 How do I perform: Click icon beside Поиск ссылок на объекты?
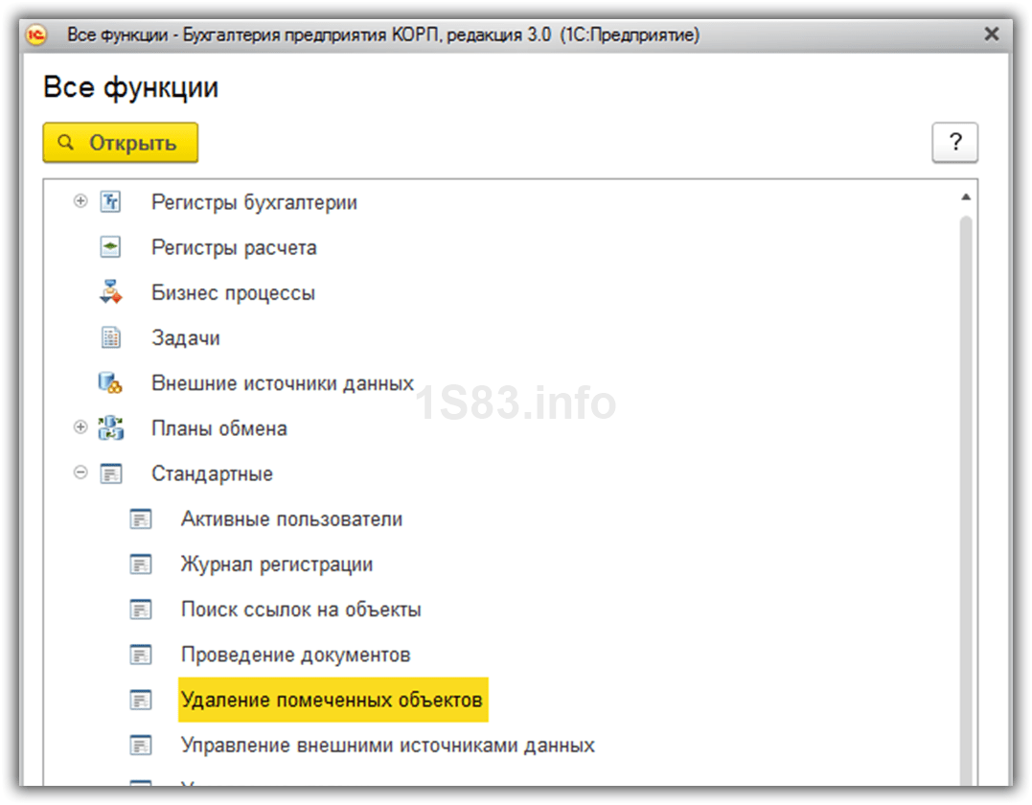point(141,609)
